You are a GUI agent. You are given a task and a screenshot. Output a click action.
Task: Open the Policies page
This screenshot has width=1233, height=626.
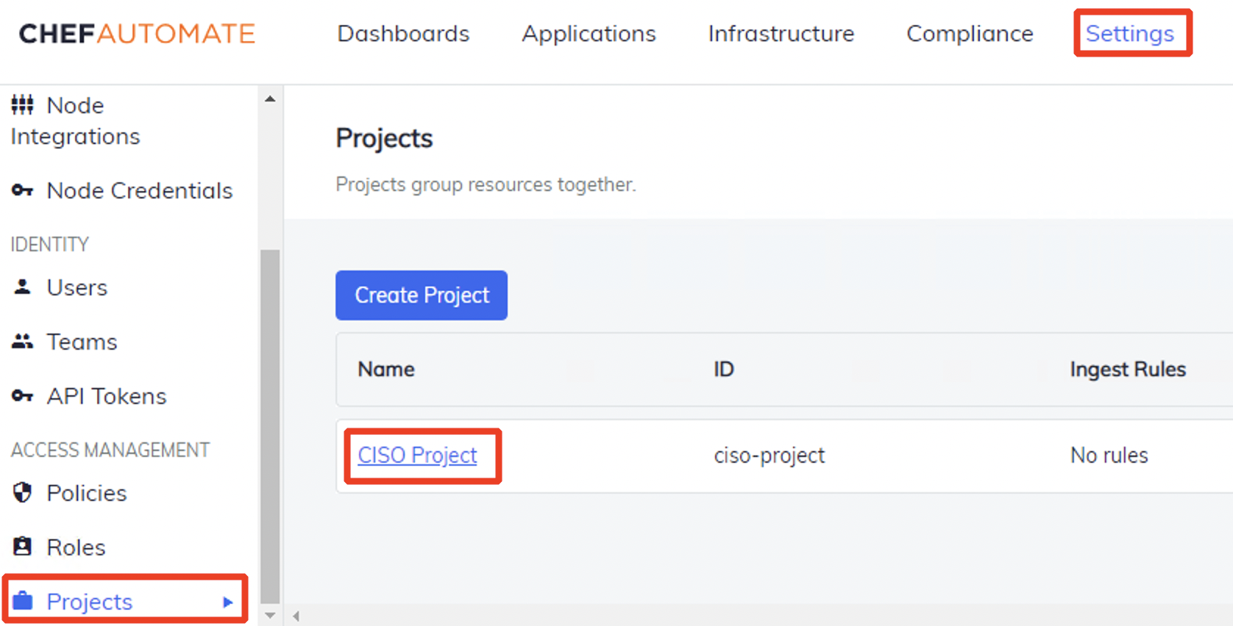(87, 493)
